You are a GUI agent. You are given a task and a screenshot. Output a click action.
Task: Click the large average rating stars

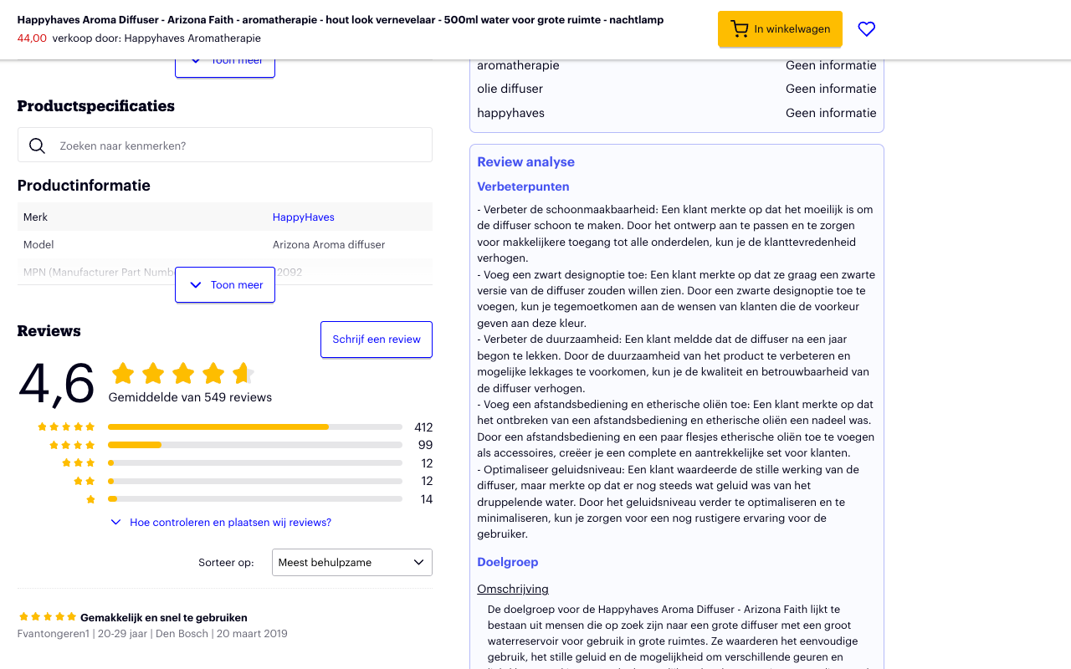point(182,374)
